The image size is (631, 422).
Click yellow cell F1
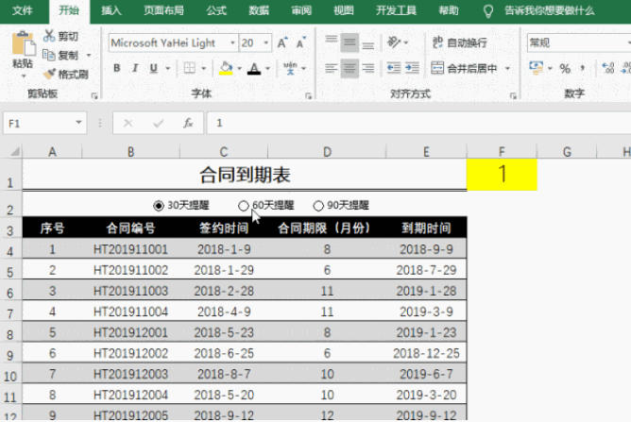502,175
